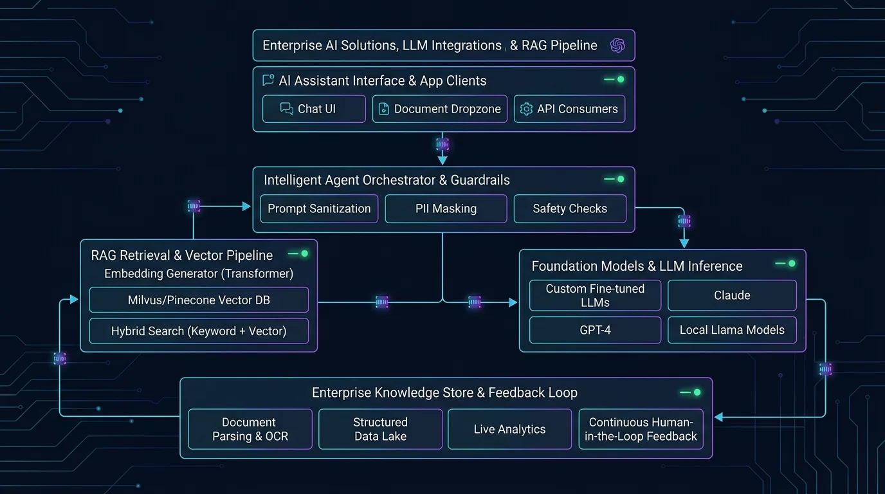Click the gear icon in API Consumers
Viewport: 885px width, 494px height.
[x=526, y=109]
